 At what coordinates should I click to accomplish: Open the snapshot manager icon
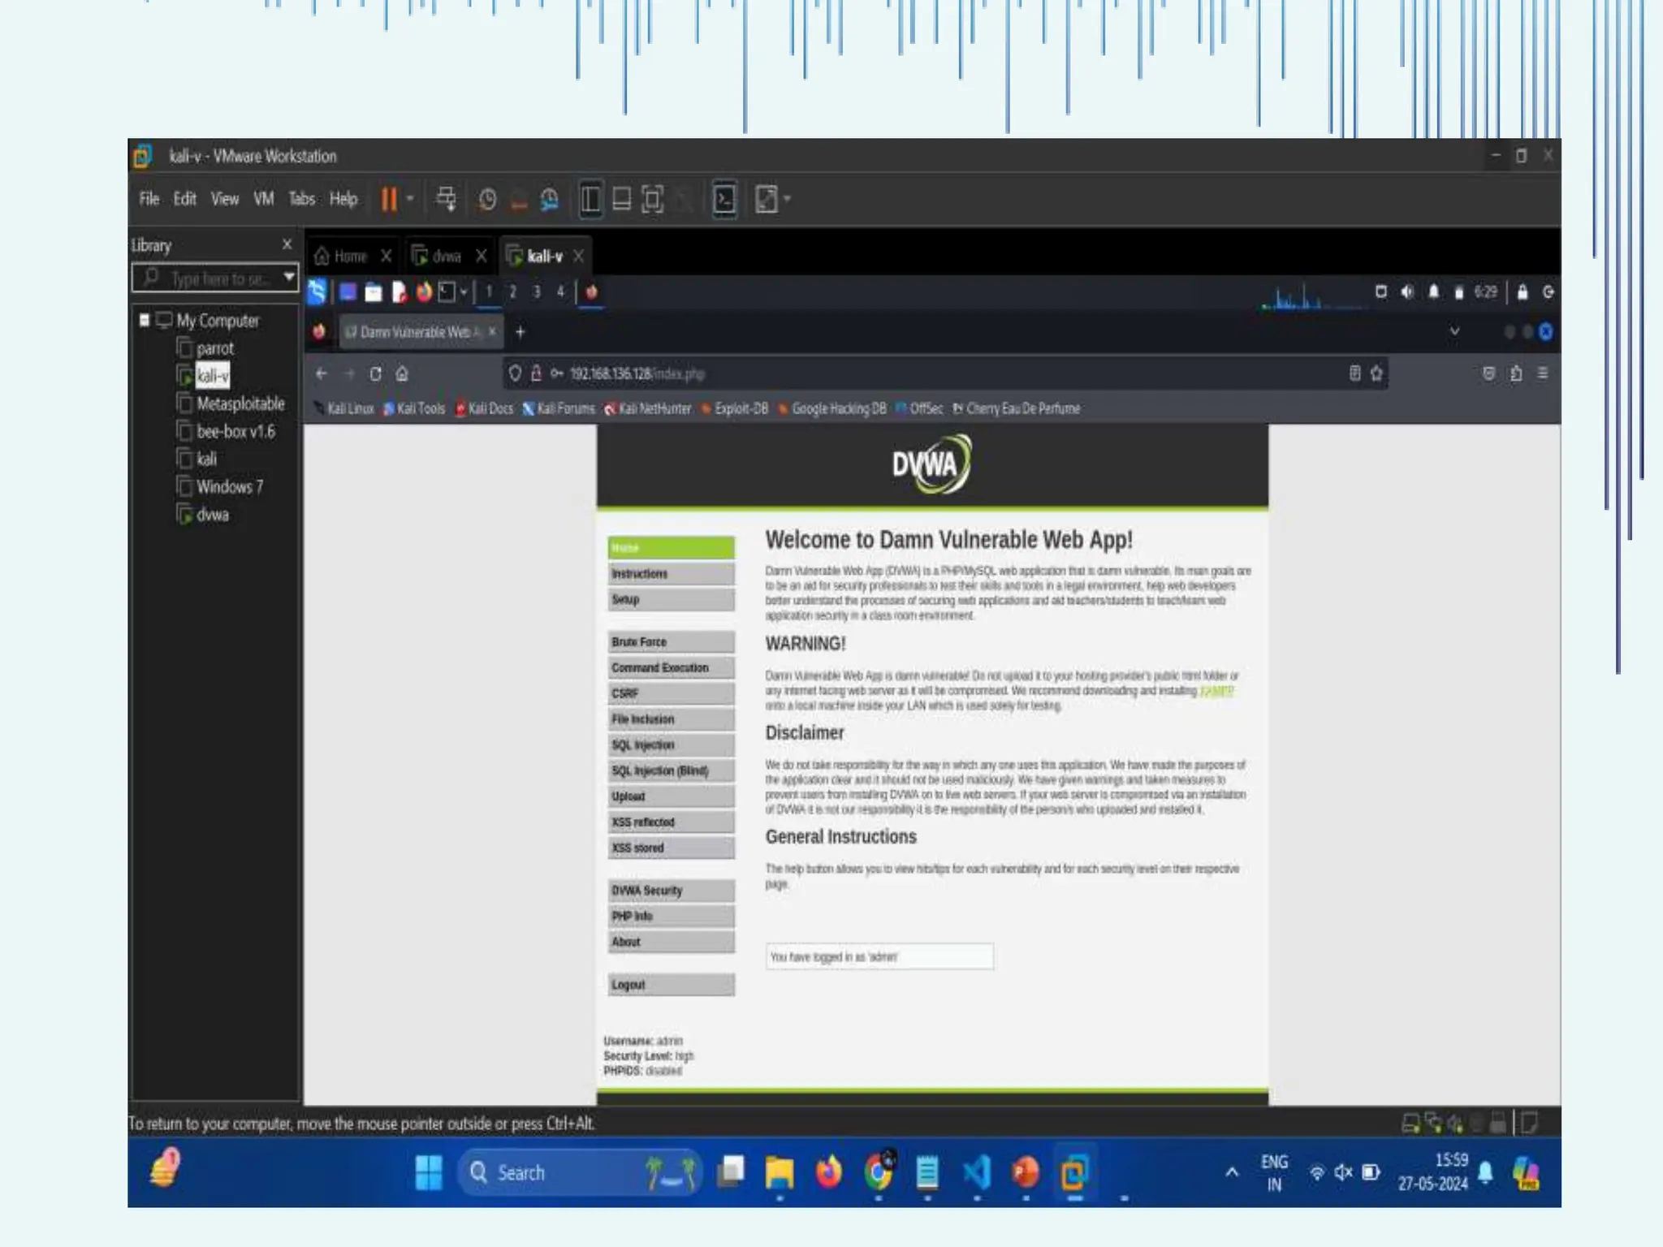550,199
